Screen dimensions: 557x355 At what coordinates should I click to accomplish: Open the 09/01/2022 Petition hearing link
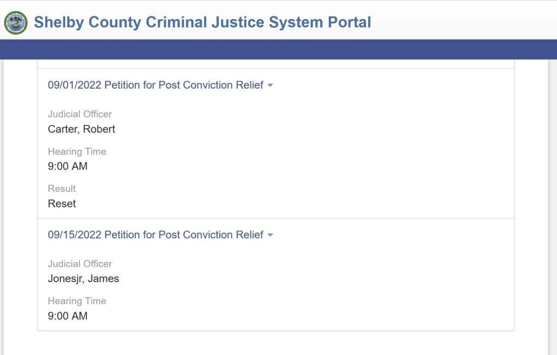click(155, 85)
